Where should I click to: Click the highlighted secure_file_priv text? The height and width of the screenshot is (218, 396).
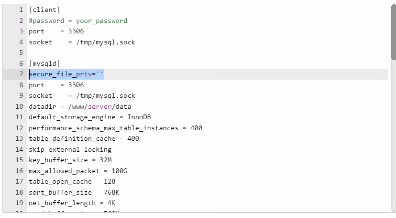(x=66, y=74)
